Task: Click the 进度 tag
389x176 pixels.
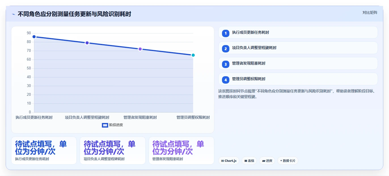Action: click(x=267, y=161)
